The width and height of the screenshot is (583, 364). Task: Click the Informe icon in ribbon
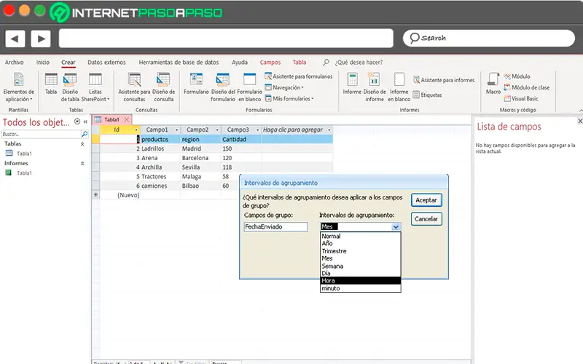(352, 80)
